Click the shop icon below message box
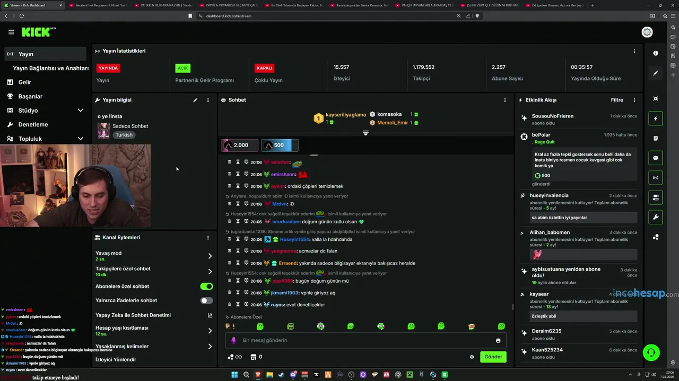The width and height of the screenshot is (679, 381). (253, 357)
